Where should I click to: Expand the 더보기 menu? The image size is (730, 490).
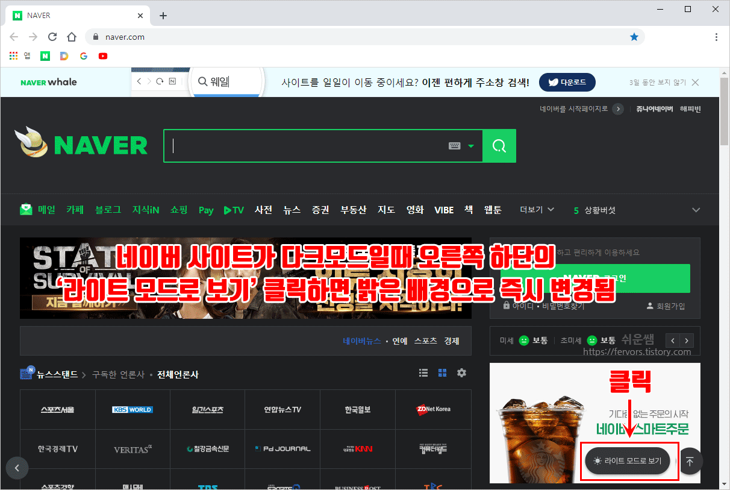(537, 210)
